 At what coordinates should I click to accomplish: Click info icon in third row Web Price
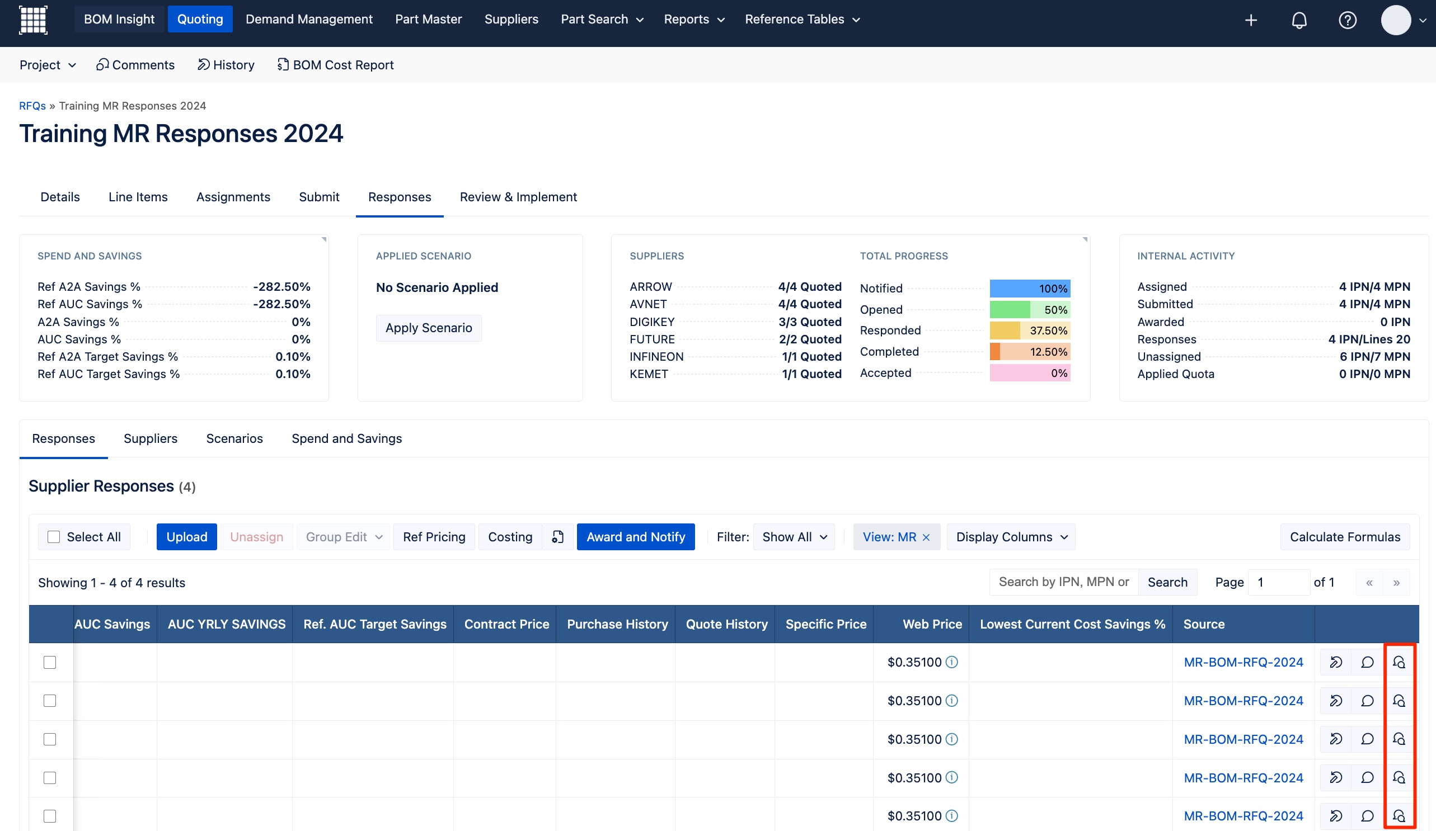coord(951,739)
